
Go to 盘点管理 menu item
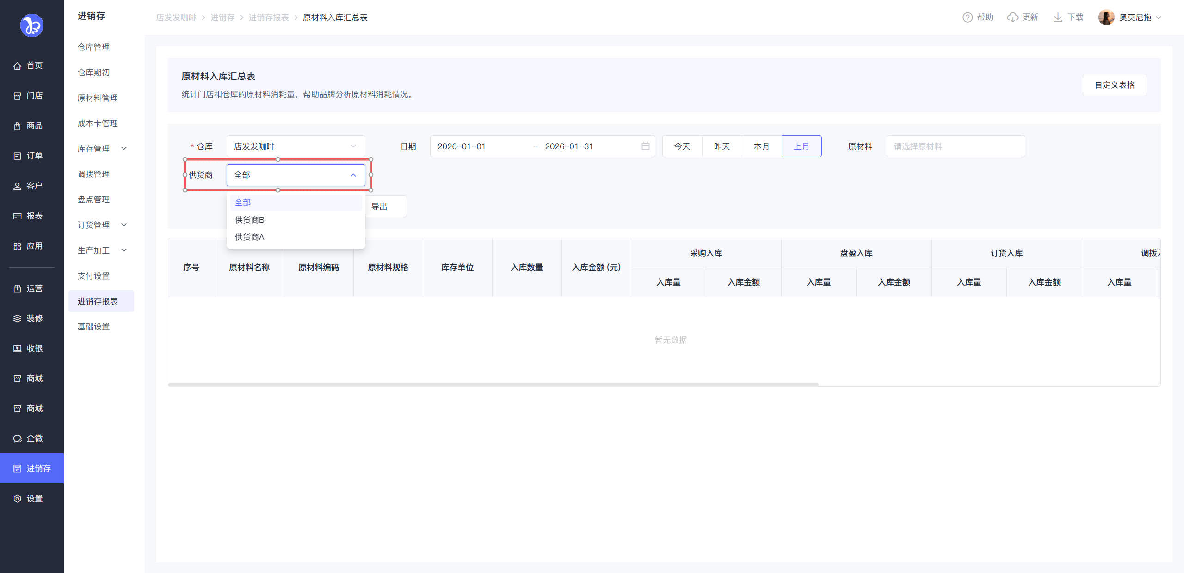94,200
